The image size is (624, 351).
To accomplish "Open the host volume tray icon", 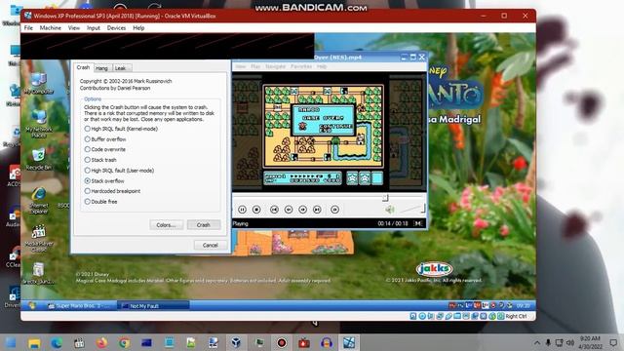I will (x=570, y=342).
